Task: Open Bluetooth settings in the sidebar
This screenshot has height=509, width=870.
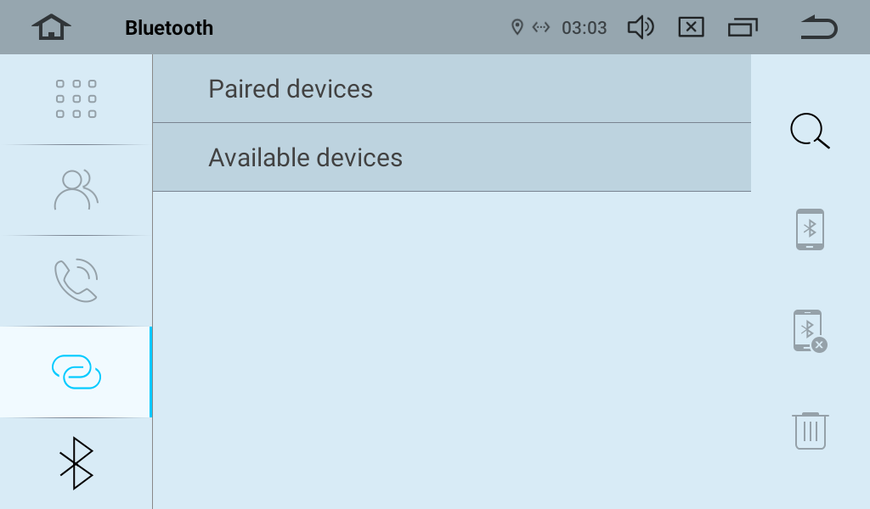Action: [76, 463]
